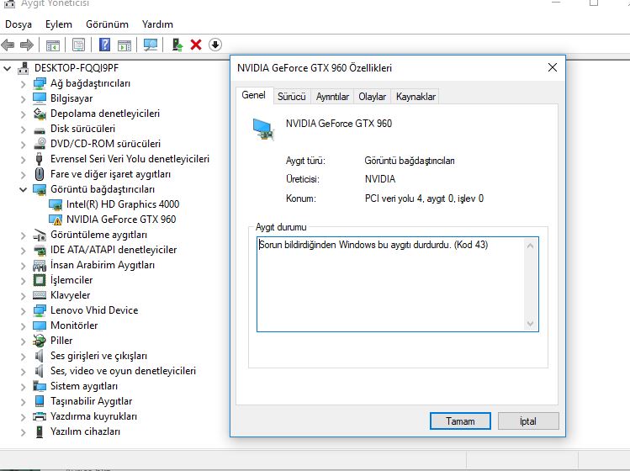Click the Back arrow toolbar icon

[8, 45]
